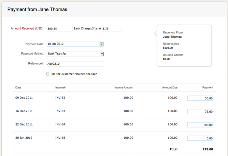
Task: Click the 'Invoice Amount' column header
Action: (124, 87)
